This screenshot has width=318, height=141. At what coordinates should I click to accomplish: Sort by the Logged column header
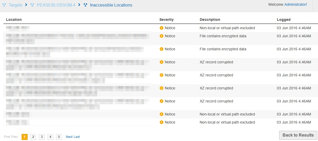(284, 20)
